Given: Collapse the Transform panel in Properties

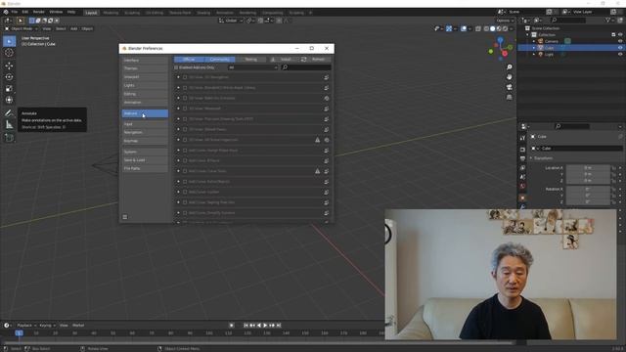Looking at the screenshot, I should 531,158.
